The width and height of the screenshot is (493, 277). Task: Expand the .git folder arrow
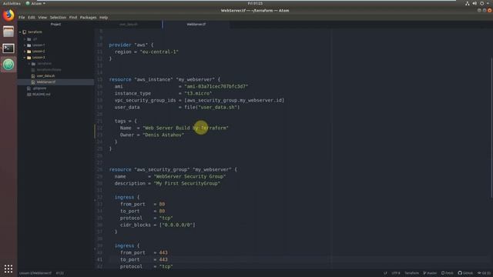(x=25, y=39)
